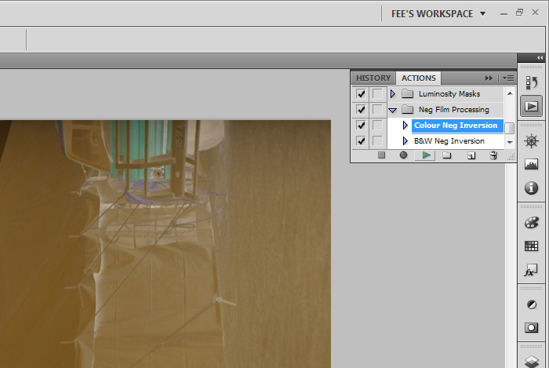
Task: Create new action set folder icon
Action: 446,155
